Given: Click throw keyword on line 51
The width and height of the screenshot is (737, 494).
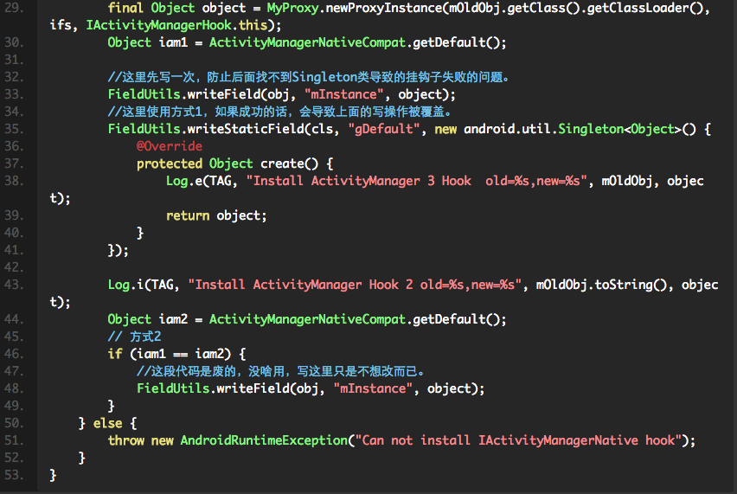Looking at the screenshot, I should click(x=126, y=440).
